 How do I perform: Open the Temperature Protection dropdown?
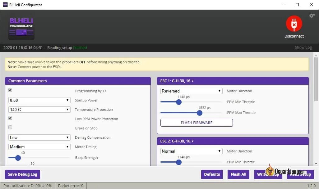(x=39, y=110)
